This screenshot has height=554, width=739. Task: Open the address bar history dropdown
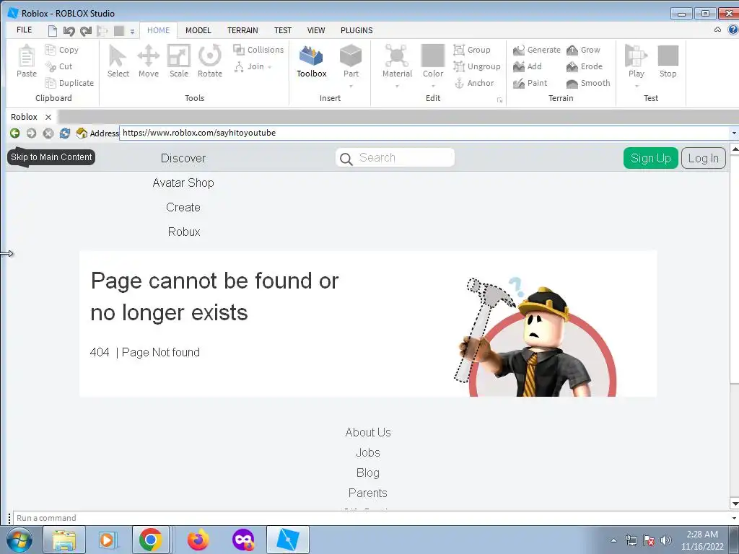click(734, 133)
